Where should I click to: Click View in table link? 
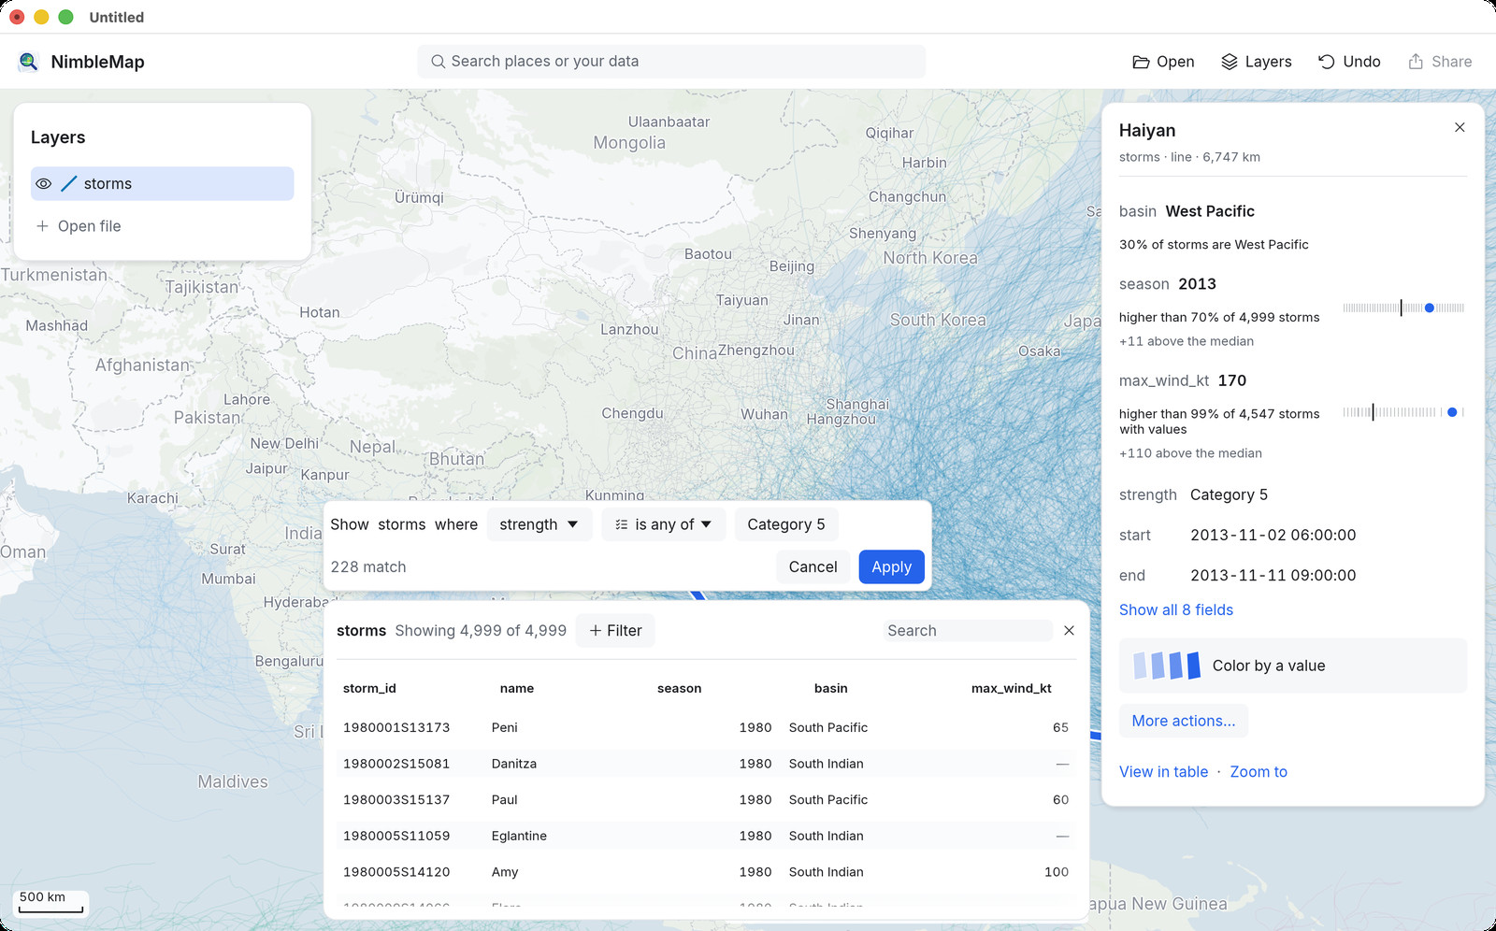tap(1163, 772)
